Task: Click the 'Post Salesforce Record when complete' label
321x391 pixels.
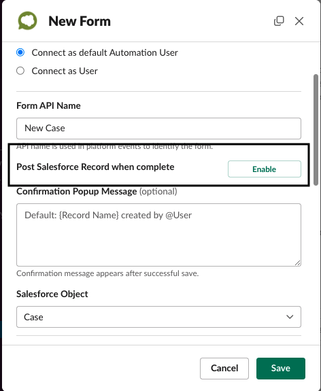Action: point(95,167)
